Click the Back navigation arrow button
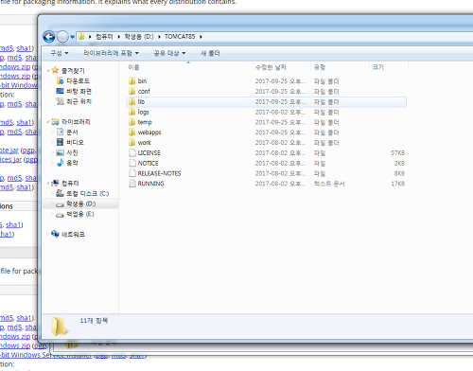 (49, 37)
